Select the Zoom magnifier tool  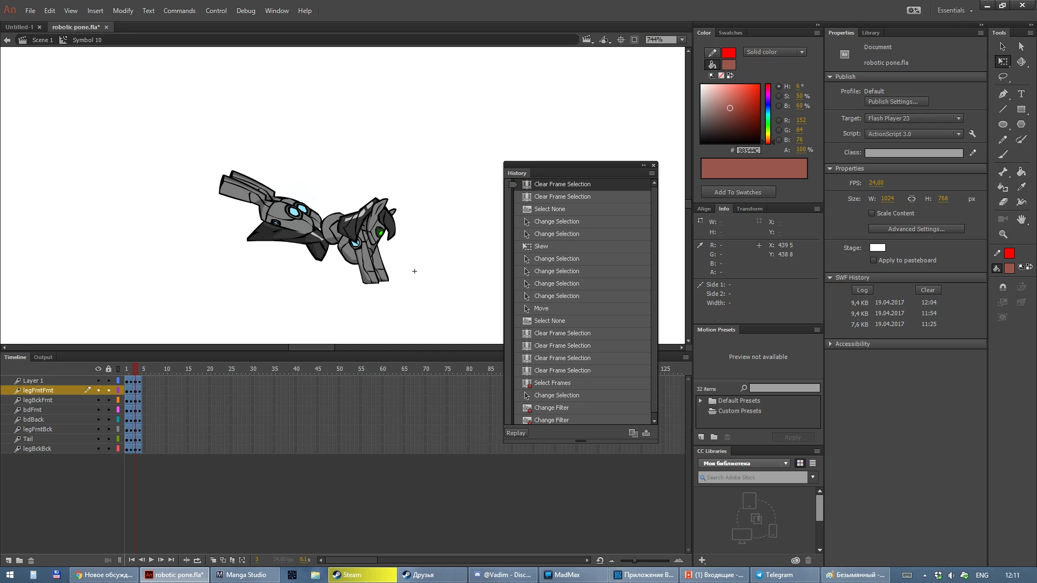(x=1003, y=234)
